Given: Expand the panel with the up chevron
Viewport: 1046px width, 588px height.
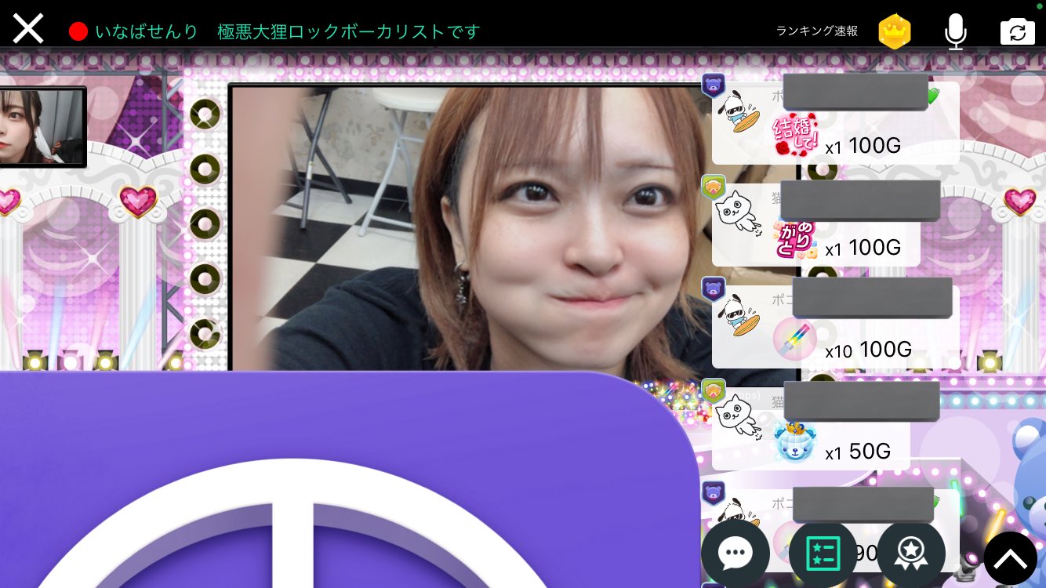Looking at the screenshot, I should click(1011, 558).
